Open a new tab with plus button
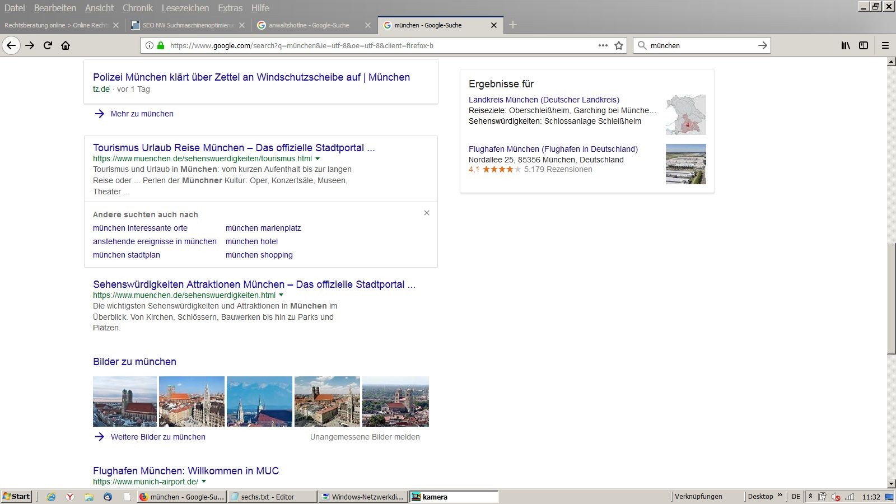This screenshot has height=504, width=896. pos(512,25)
